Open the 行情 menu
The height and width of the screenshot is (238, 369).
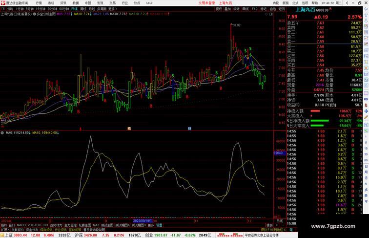tap(39, 3)
